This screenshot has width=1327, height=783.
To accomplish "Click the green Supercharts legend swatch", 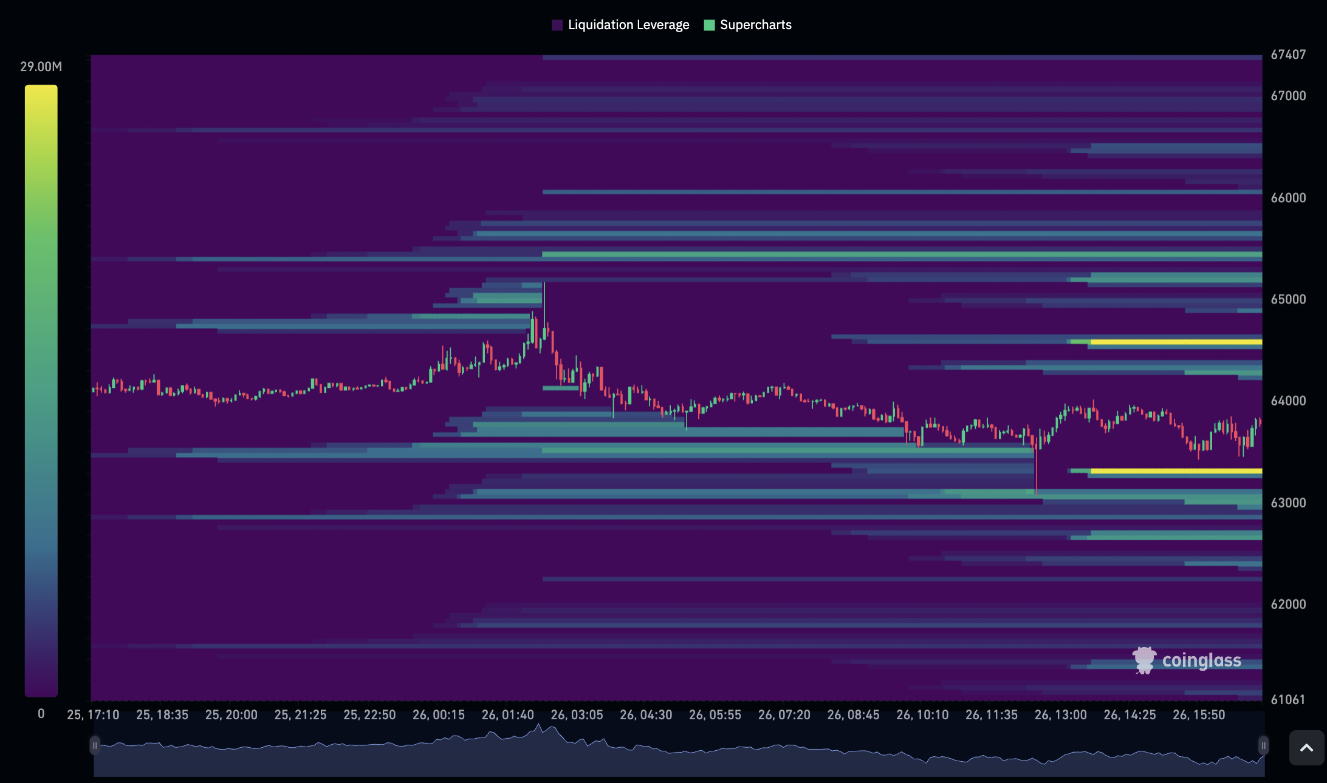I will tap(709, 25).
